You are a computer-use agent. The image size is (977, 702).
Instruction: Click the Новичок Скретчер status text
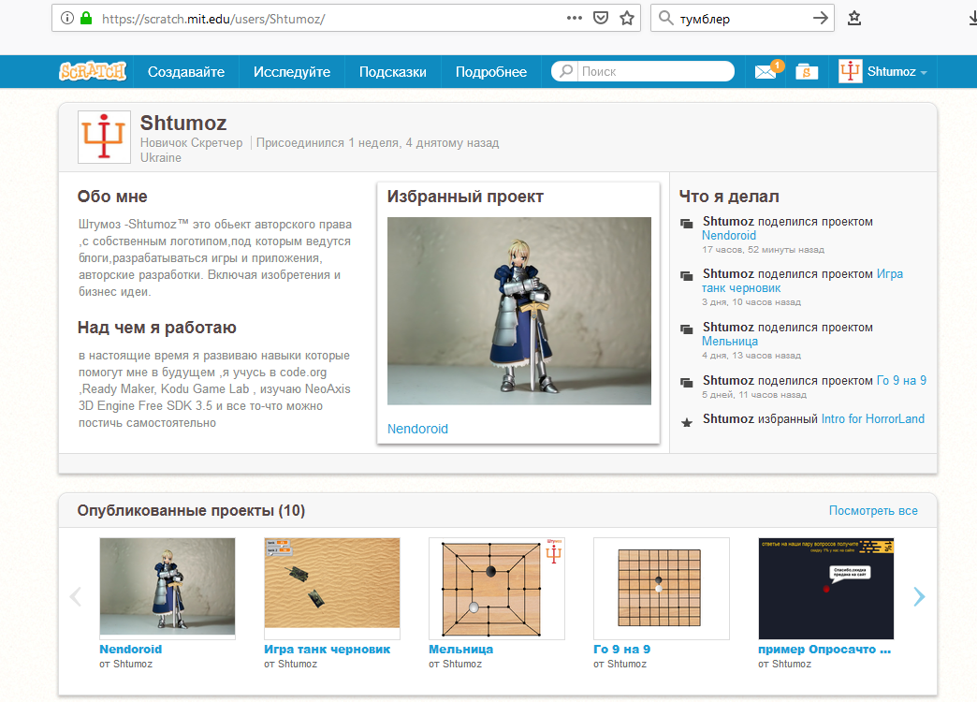click(x=191, y=143)
